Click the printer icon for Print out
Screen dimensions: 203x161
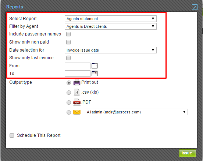[x=77, y=82]
